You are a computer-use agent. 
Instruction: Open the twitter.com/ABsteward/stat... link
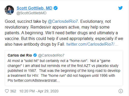click(x=37, y=80)
